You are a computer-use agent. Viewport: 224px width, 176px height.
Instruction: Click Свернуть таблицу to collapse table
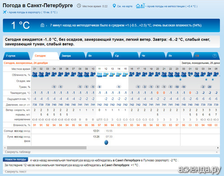[17, 152]
